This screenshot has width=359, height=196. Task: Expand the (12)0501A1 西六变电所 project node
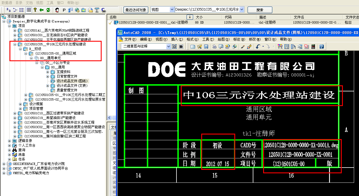(x=15, y=30)
